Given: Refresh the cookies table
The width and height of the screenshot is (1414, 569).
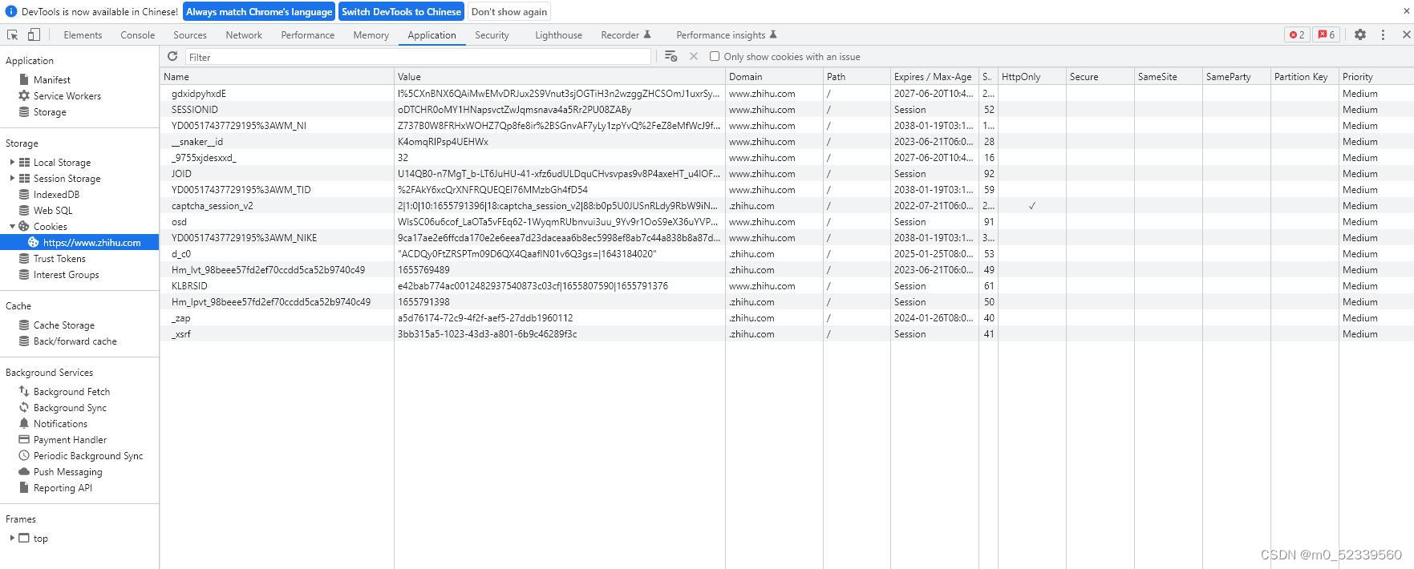Looking at the screenshot, I should pos(172,56).
